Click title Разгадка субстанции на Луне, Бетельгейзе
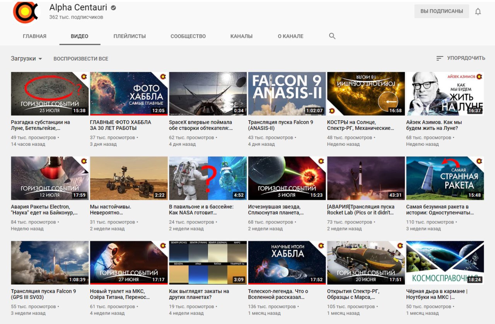The image size is (495, 324). pos(41,125)
